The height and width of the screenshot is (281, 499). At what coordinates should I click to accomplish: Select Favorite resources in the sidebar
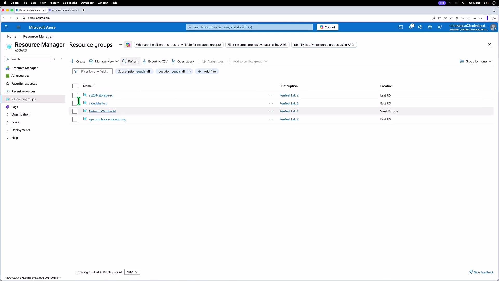pyautogui.click(x=24, y=84)
